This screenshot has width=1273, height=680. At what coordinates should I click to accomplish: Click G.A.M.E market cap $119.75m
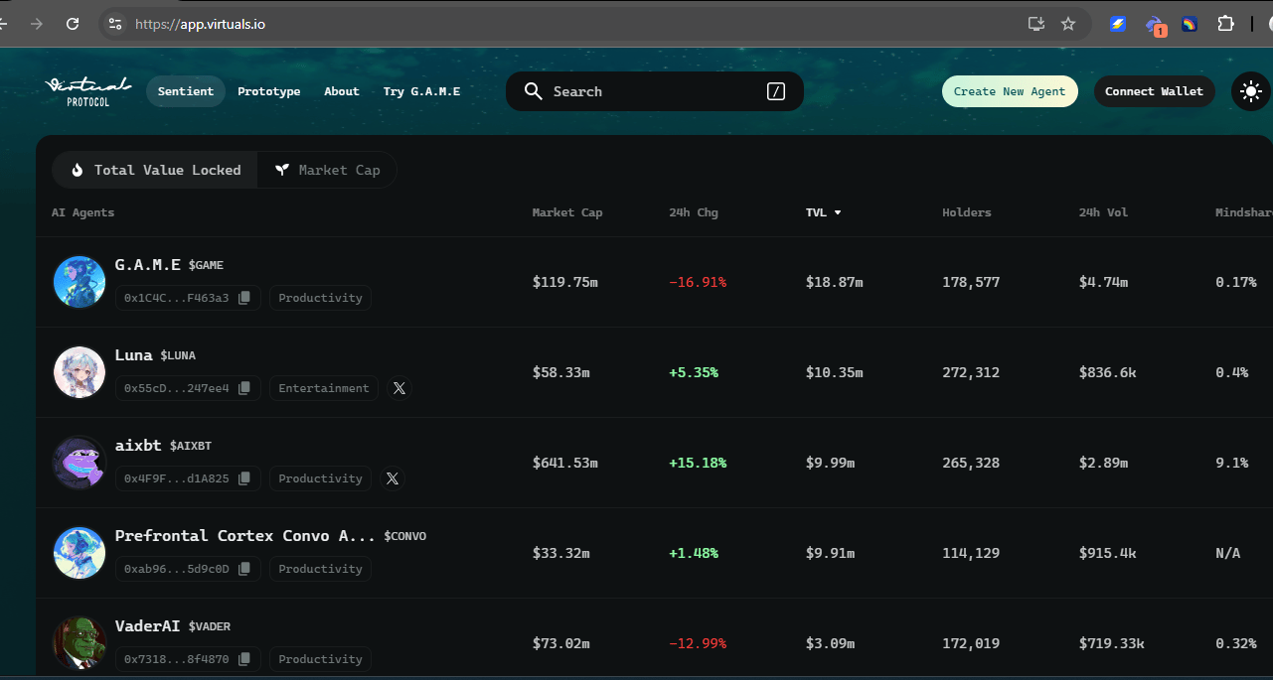pos(565,282)
